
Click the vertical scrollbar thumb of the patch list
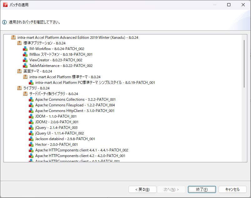click(244, 64)
